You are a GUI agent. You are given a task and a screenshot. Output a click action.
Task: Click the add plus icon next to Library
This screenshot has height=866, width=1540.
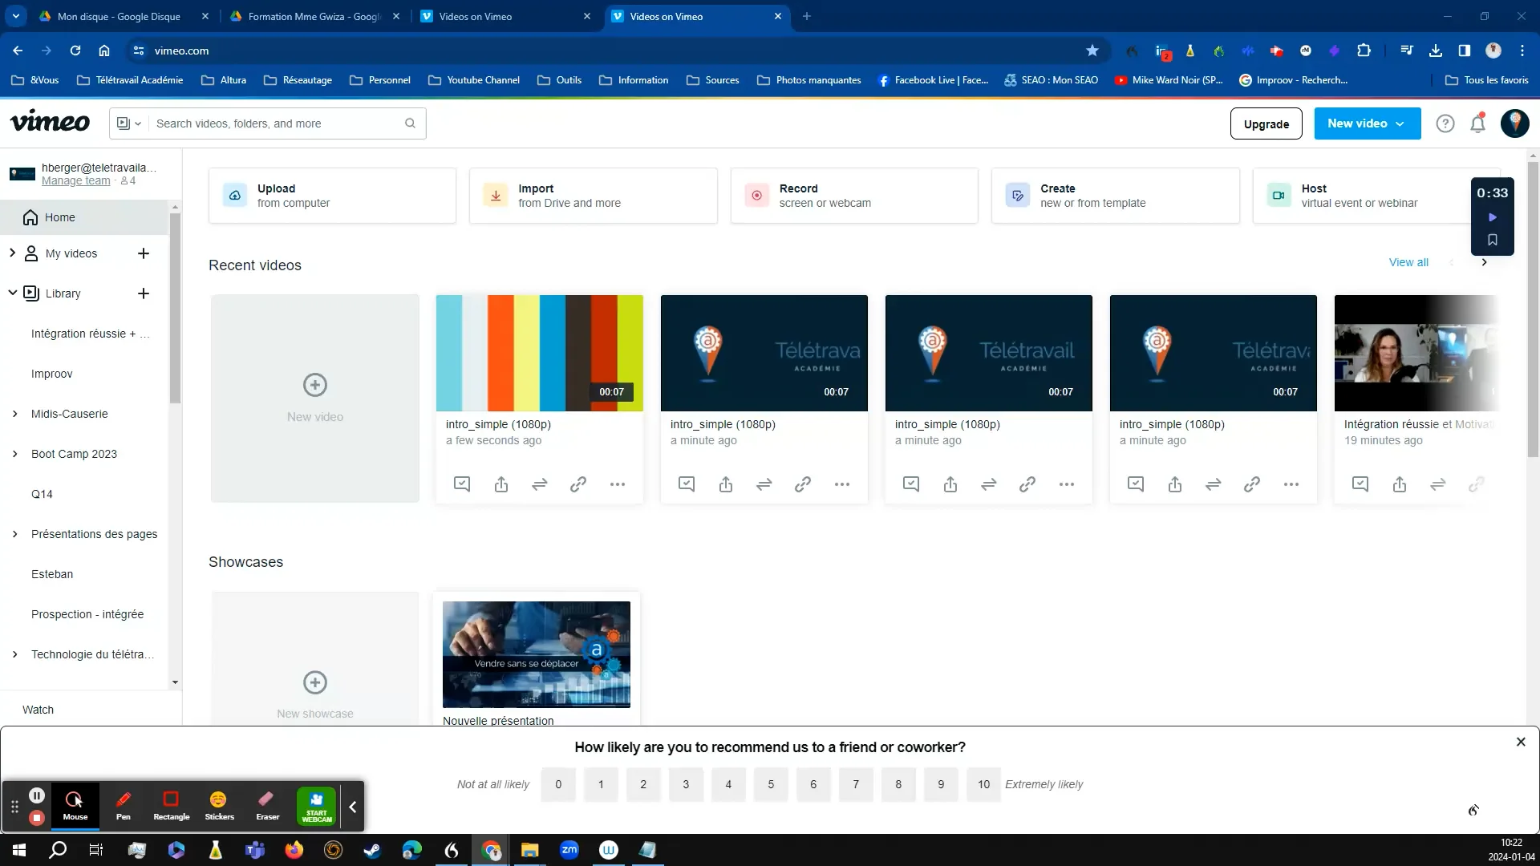coord(144,293)
